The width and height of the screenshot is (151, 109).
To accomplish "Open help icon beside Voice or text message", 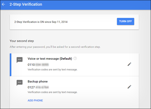I will pyautogui.click(x=75, y=58).
